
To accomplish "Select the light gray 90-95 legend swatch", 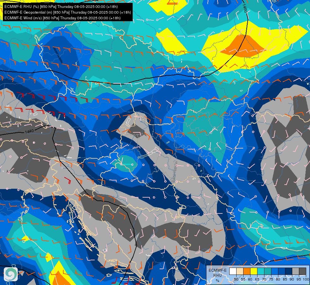I will [x=295, y=271].
